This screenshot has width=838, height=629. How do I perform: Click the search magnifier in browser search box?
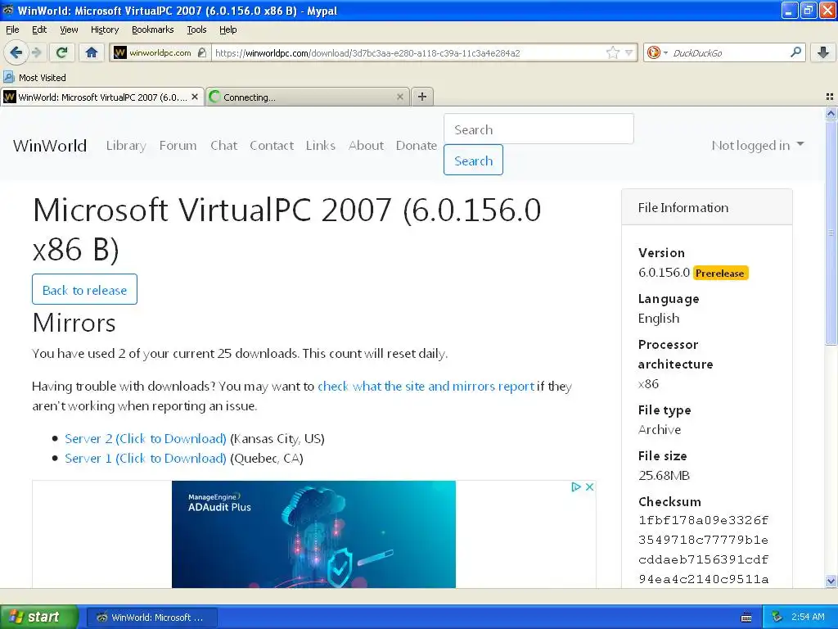(795, 52)
